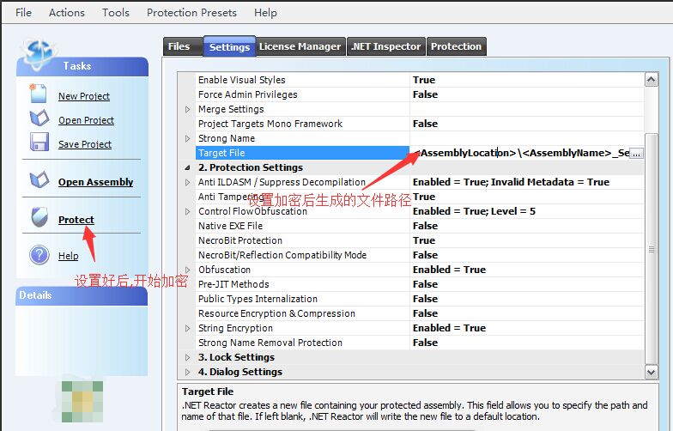Image resolution: width=673 pixels, height=431 pixels.
Task: Click the Target File path input
Action: pos(520,153)
